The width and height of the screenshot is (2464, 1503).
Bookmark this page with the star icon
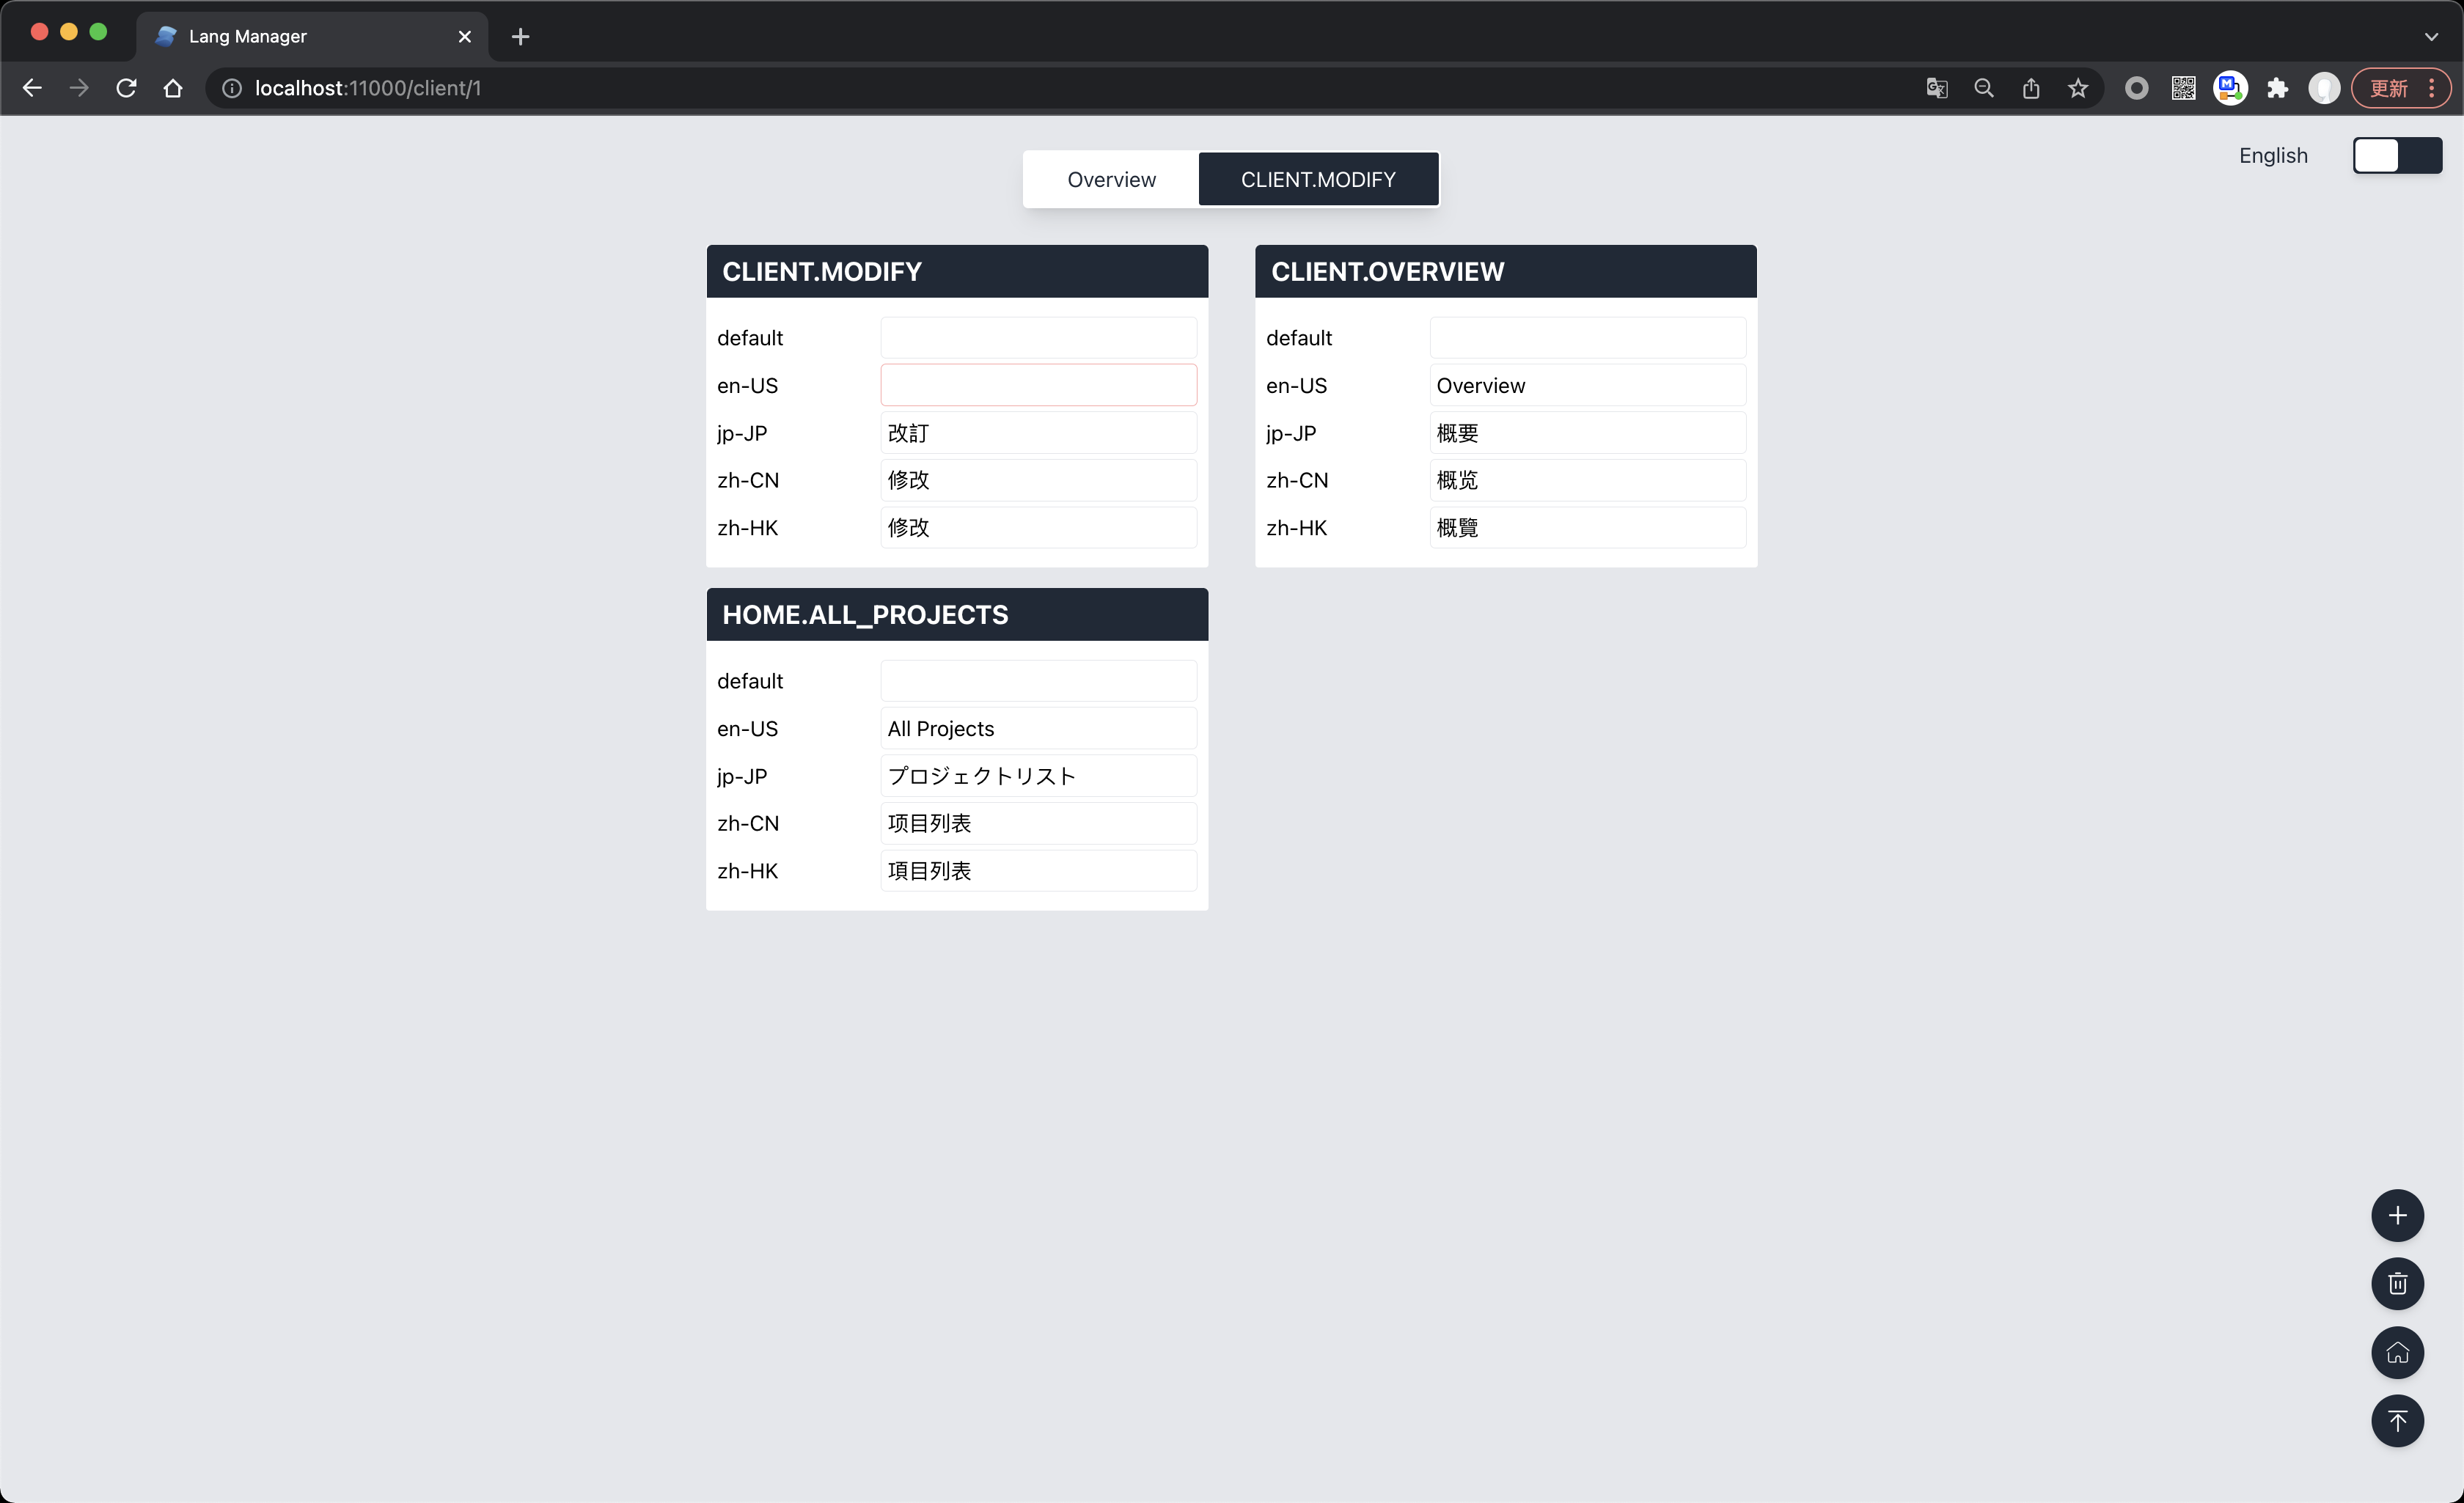(x=2078, y=88)
